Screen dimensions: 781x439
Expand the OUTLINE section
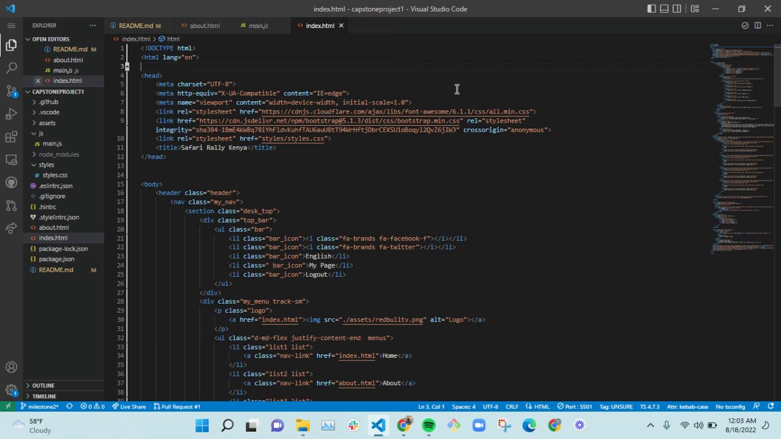(43, 385)
